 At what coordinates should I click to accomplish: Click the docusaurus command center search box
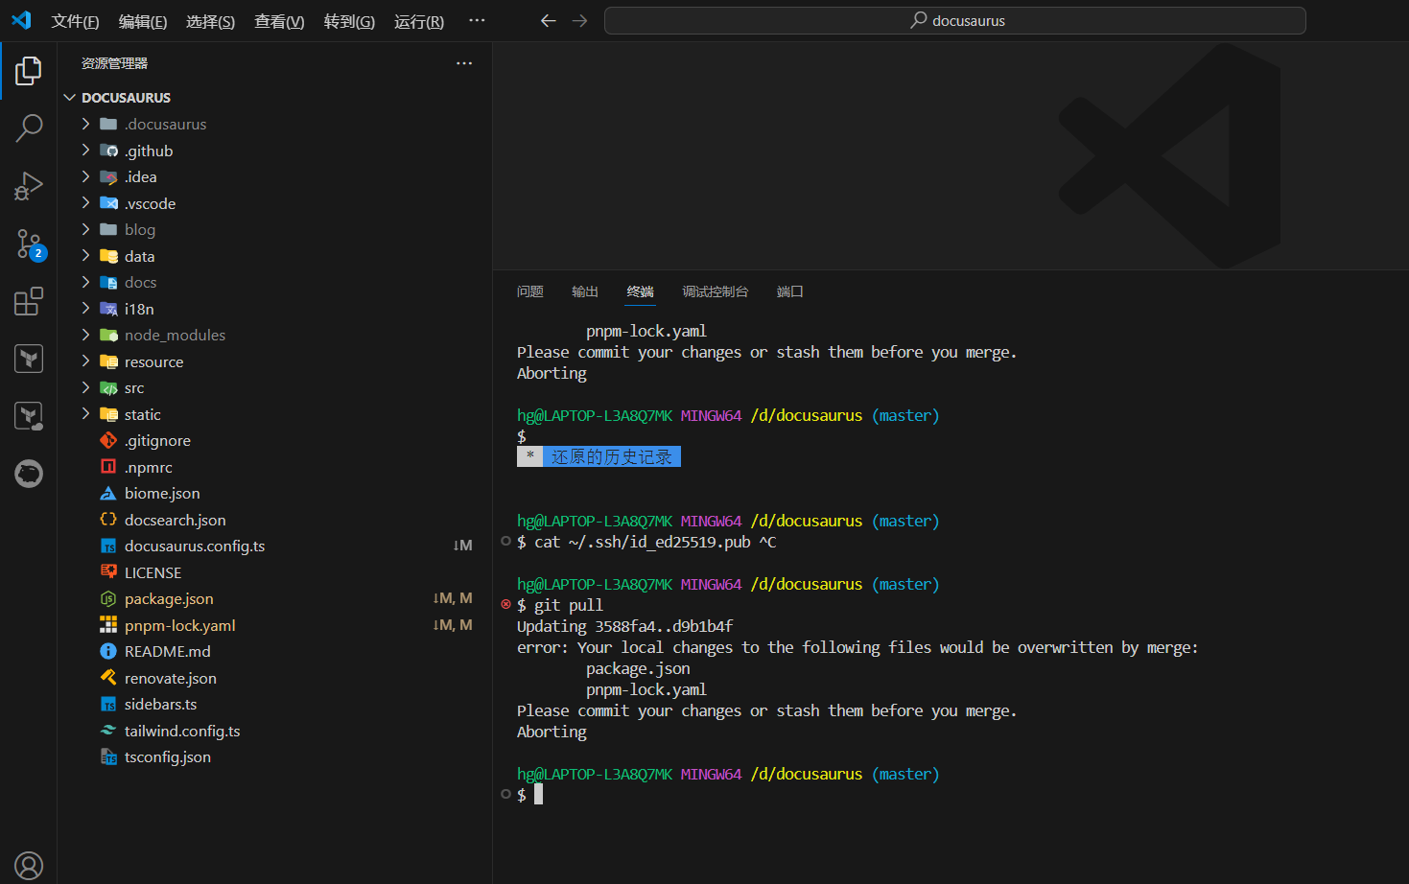coord(955,20)
